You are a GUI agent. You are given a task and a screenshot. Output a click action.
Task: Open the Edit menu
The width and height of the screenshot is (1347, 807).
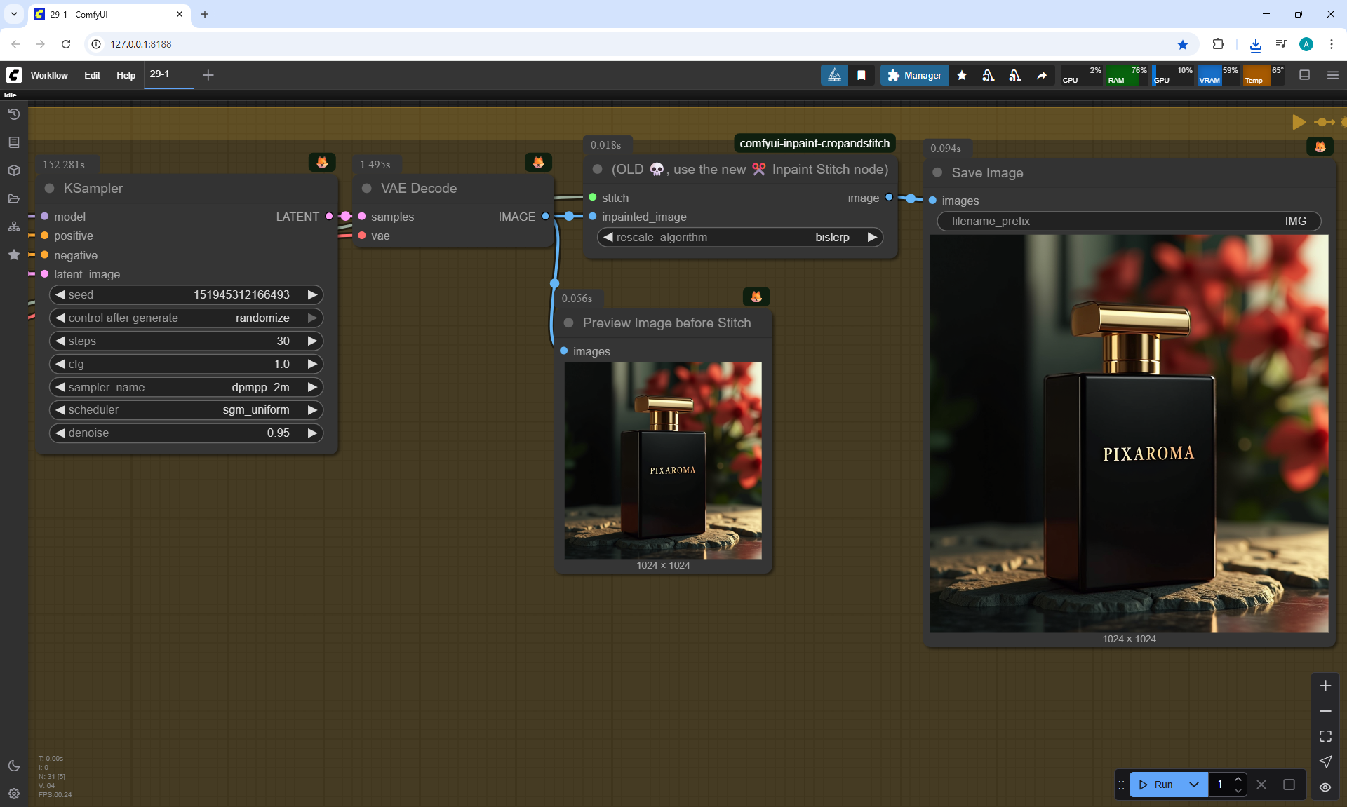[x=92, y=75]
